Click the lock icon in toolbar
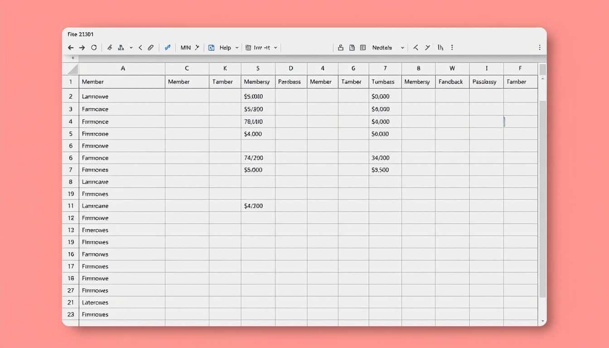Screen dimensions: 609x348 tap(341, 48)
